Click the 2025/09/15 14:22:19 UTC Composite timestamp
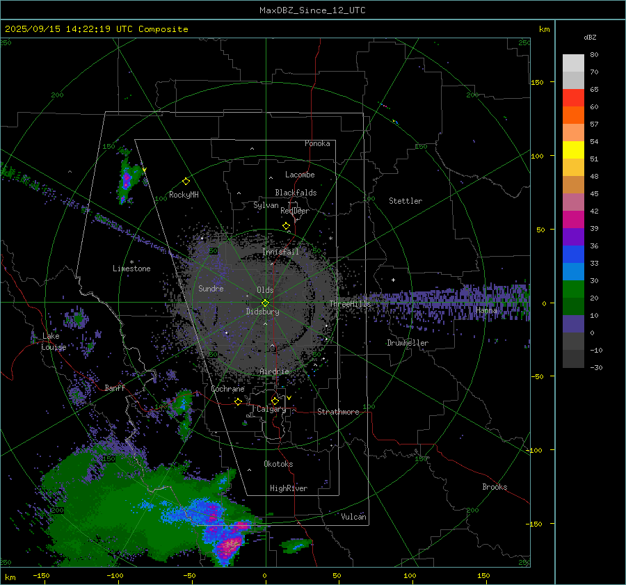Screen dimensions: 626x585 (x=96, y=29)
